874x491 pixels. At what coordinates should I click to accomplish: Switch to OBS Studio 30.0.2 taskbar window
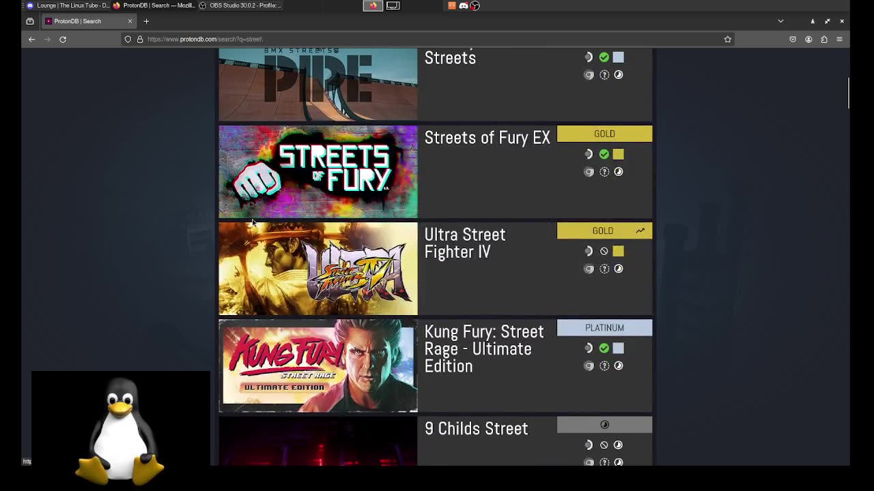240,5
